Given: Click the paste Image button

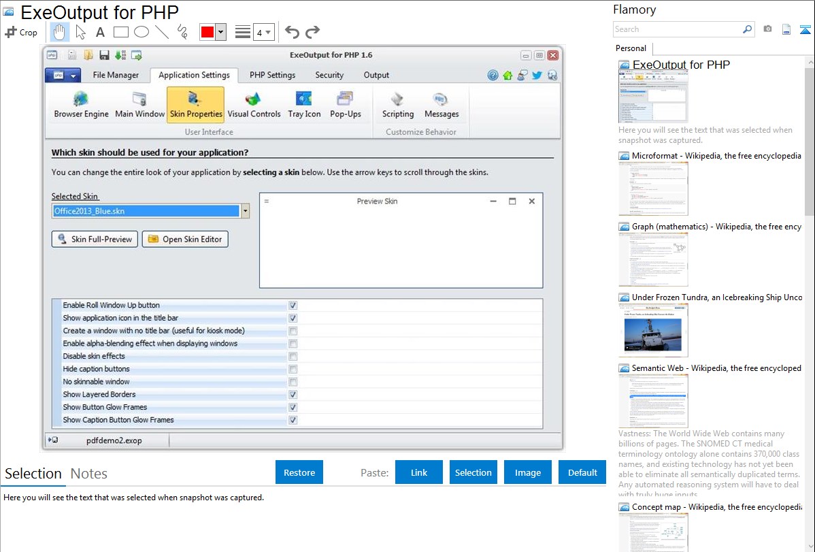Looking at the screenshot, I should coord(527,472).
